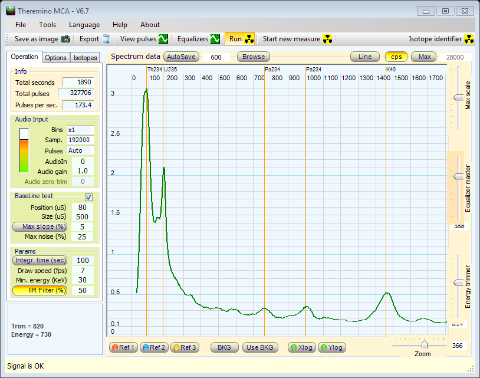This screenshot has width=480, height=378.
Task: Click the radiation icon on Run
Action: (x=249, y=40)
